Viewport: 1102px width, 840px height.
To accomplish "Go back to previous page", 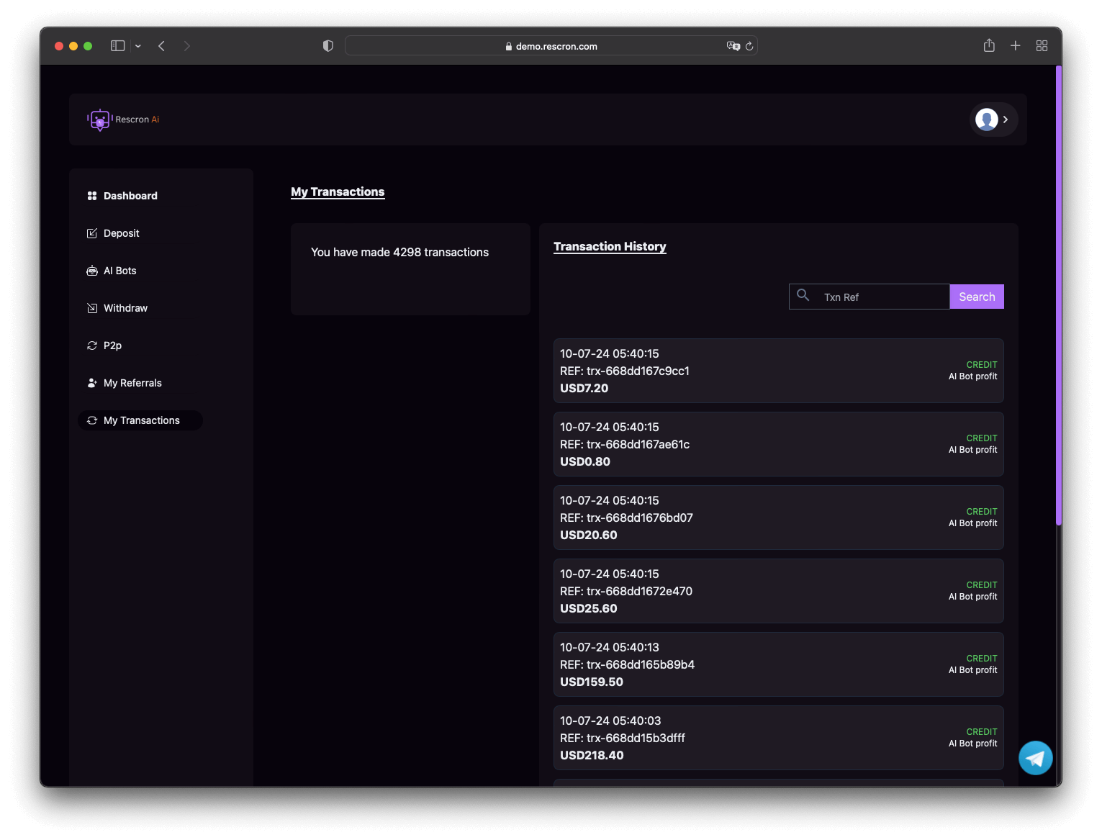I will click(162, 46).
